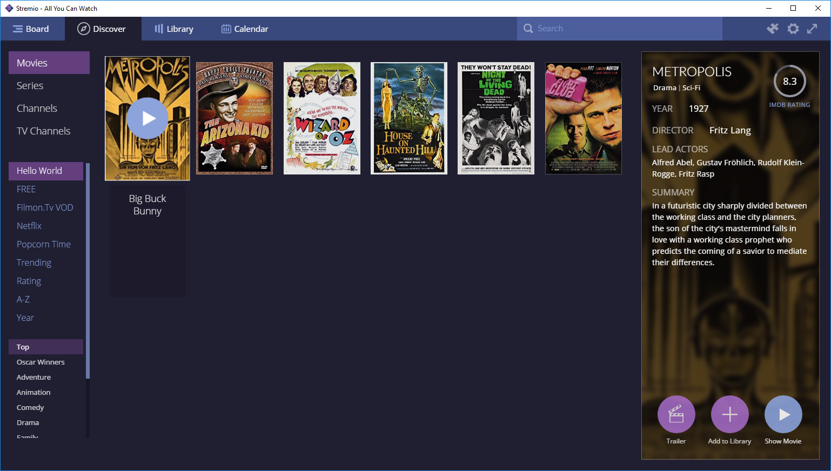831x471 pixels.
Task: Select Night of the Living Dead poster
Action: [496, 118]
